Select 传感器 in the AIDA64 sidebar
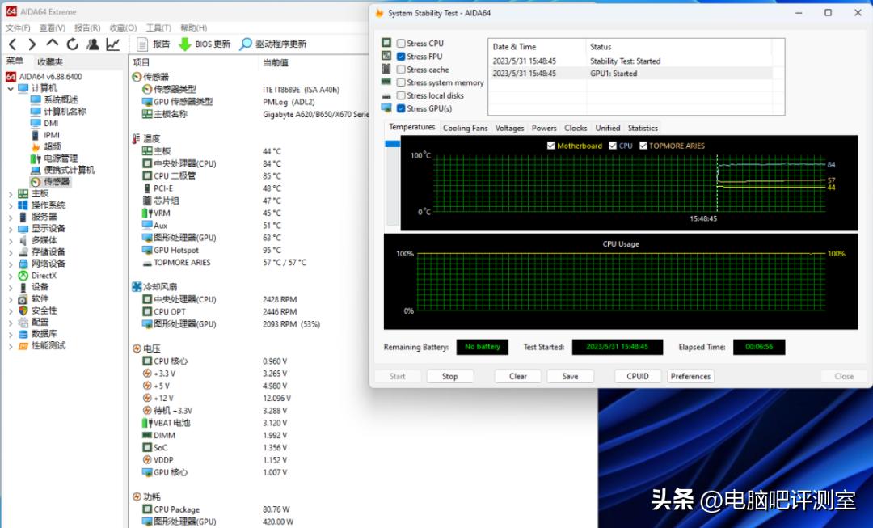 pos(48,181)
